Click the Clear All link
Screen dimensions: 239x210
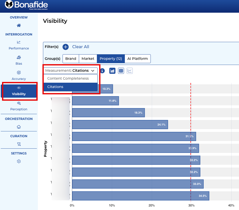(81, 47)
